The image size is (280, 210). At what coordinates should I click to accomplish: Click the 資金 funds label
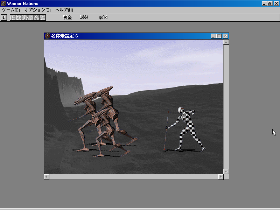[x=68, y=17]
